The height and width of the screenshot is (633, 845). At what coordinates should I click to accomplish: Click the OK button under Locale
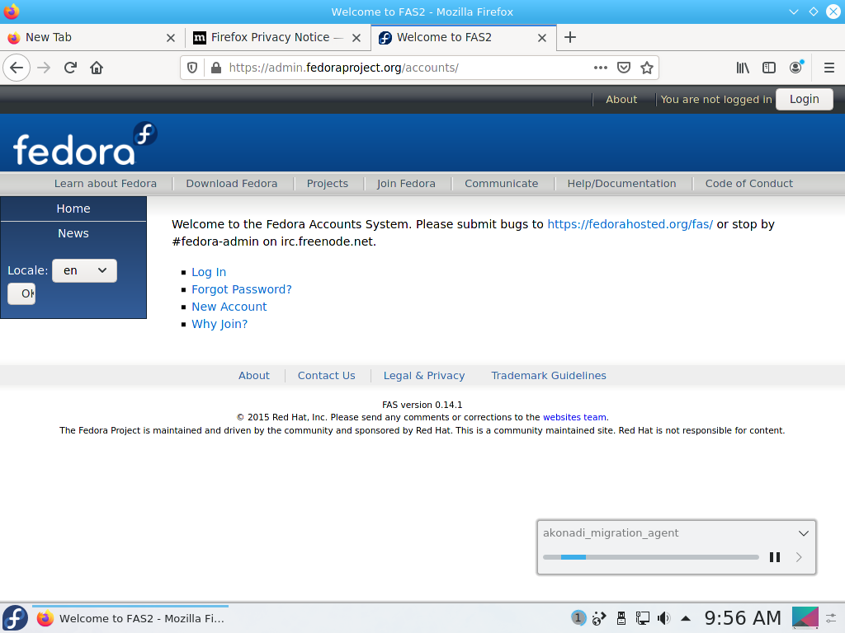click(21, 294)
